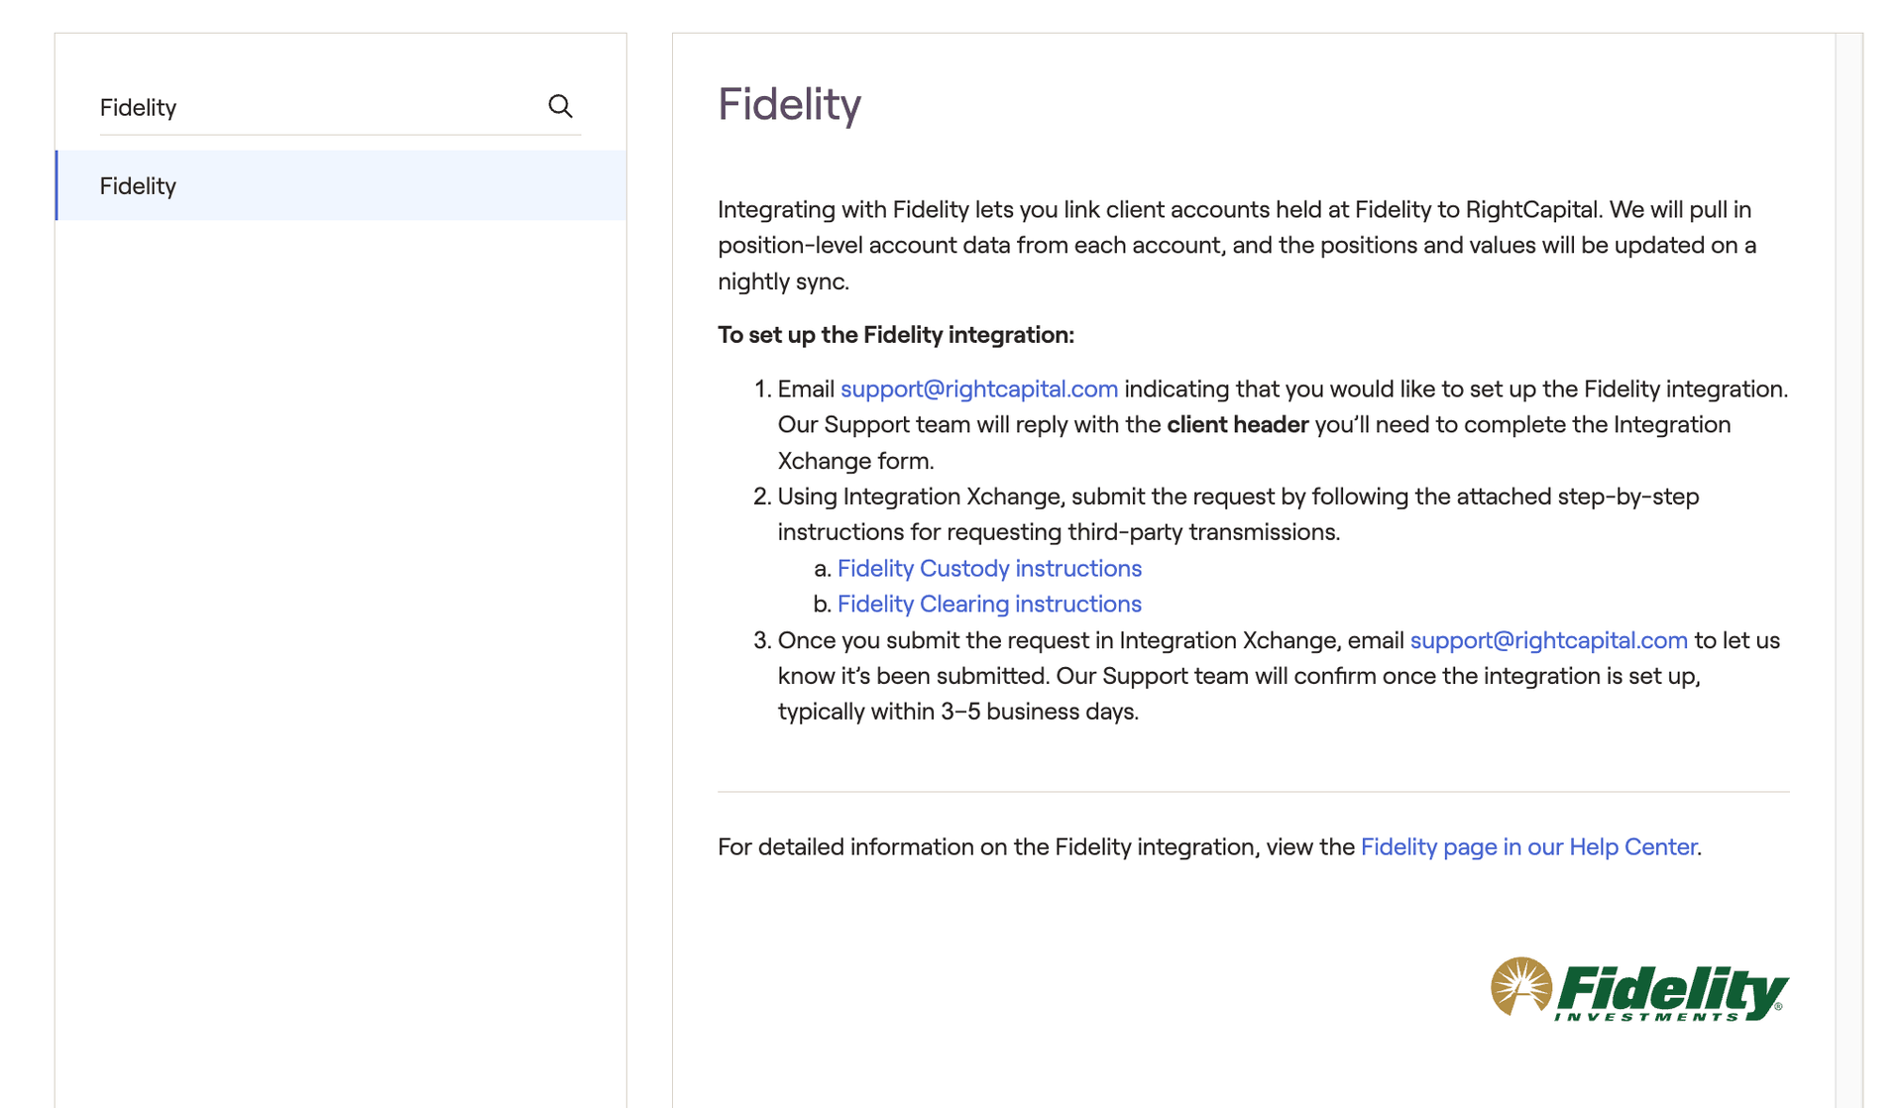Click step 2 Using Integration Xchange text

click(x=1237, y=497)
